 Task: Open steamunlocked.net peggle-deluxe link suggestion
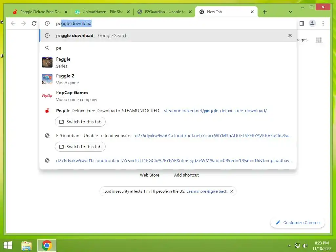tap(168, 111)
